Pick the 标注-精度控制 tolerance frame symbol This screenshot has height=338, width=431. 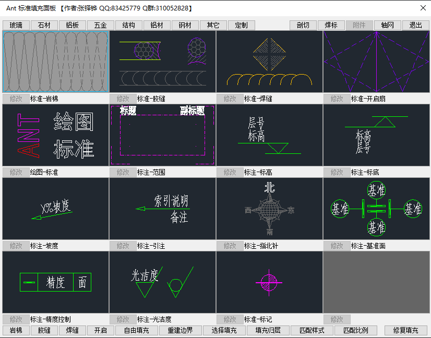(56, 282)
